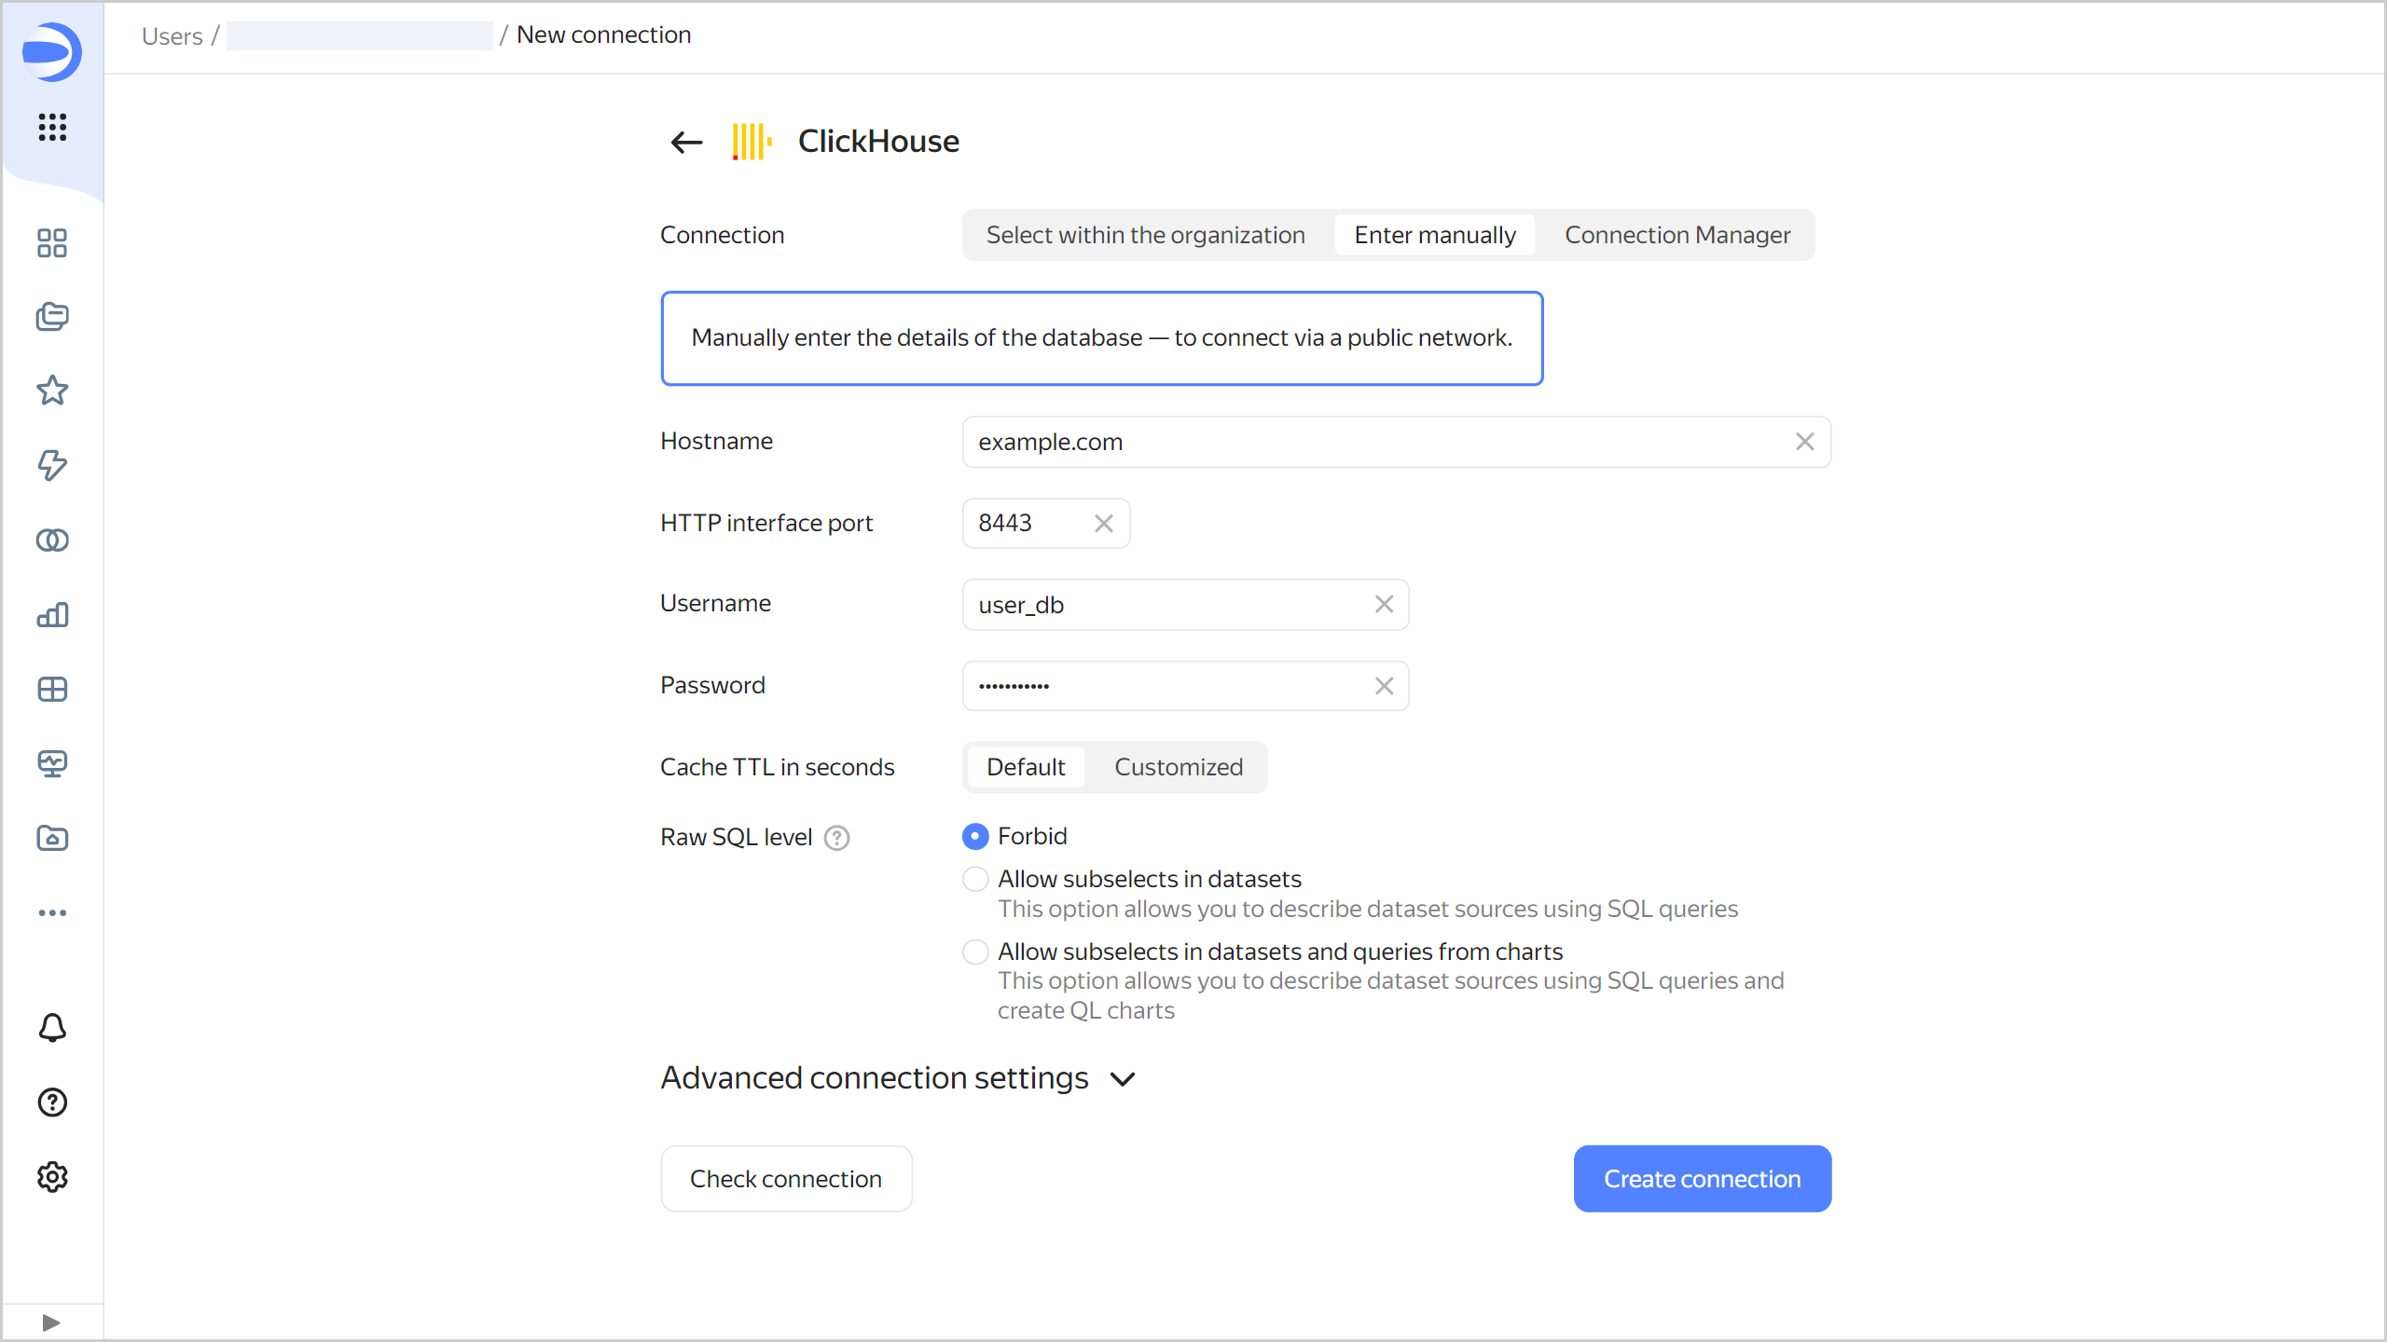Switch to Connection Manager tab
Image resolution: width=2387 pixels, height=1342 pixels.
click(x=1676, y=235)
